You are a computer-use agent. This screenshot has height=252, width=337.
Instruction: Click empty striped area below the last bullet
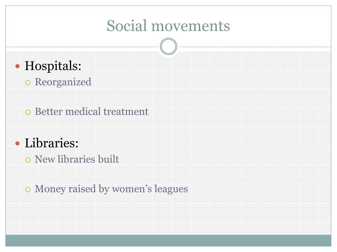(168, 214)
